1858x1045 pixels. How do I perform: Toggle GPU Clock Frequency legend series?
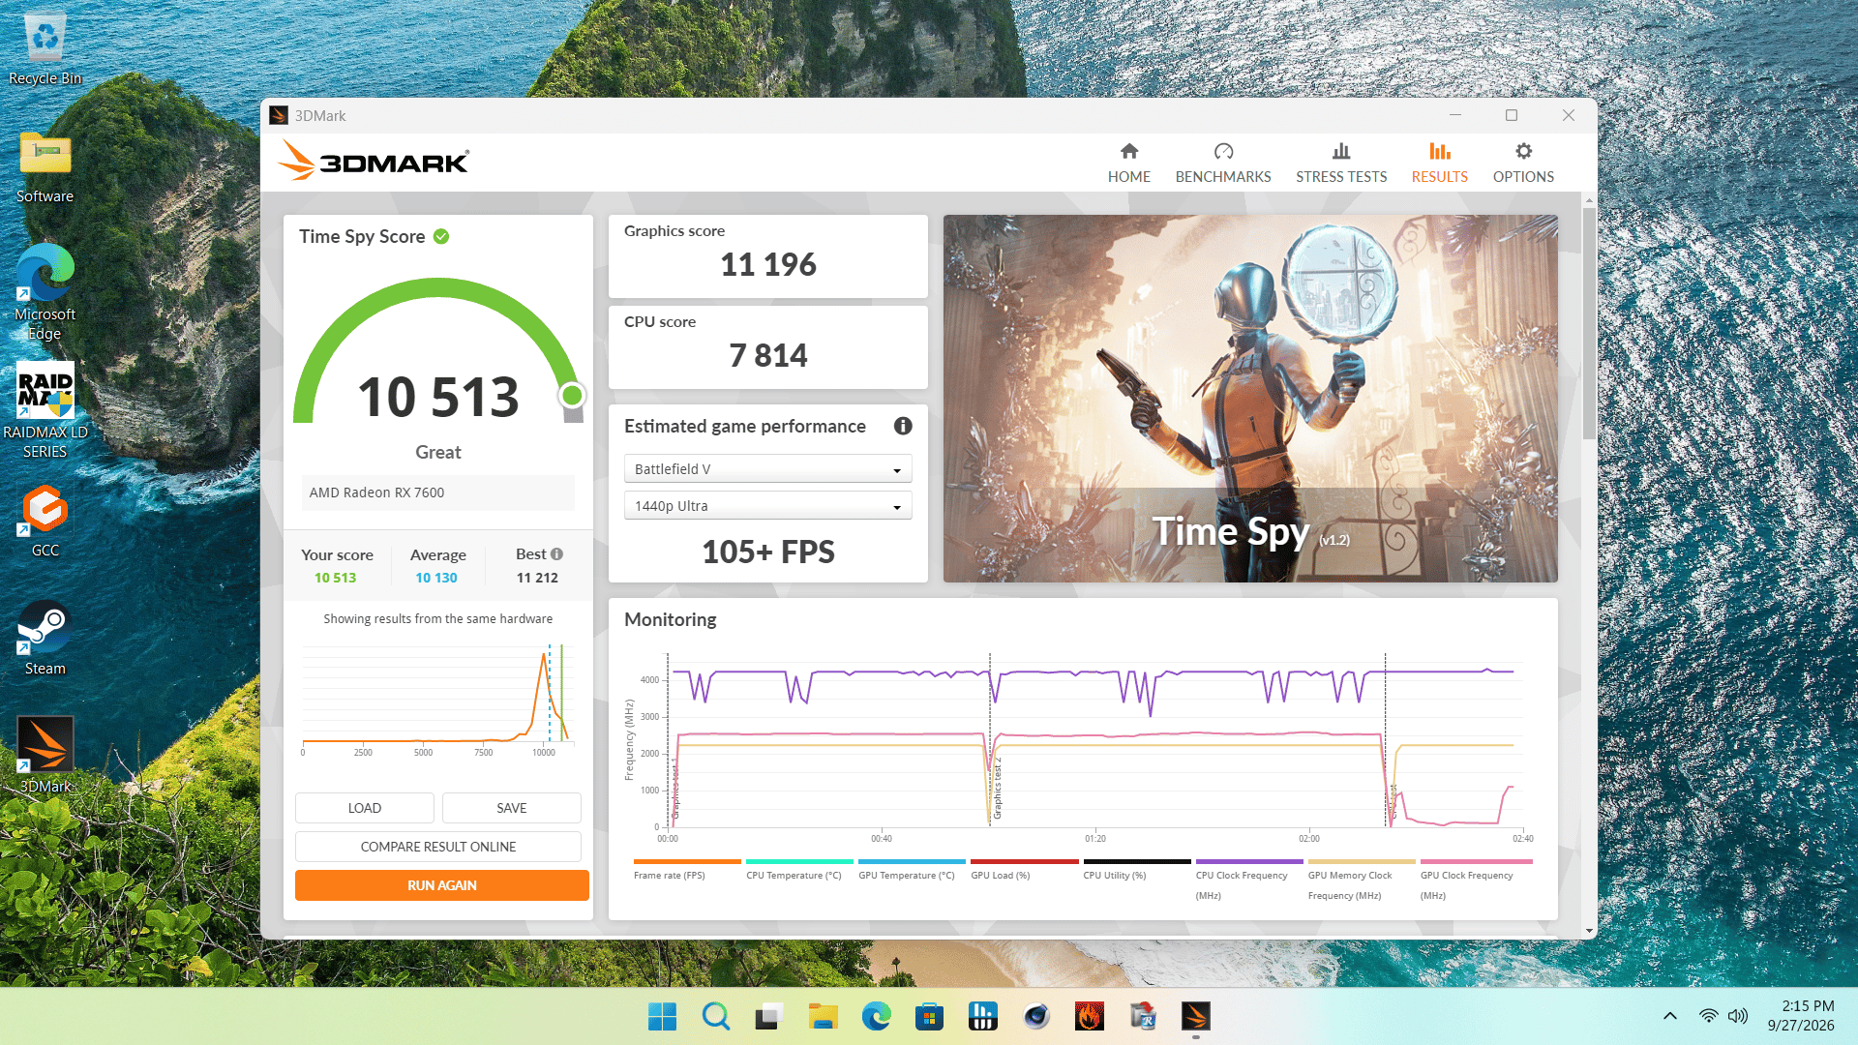click(x=1476, y=880)
